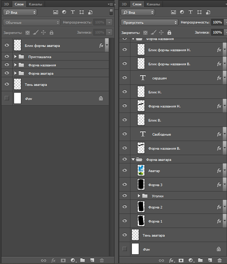Delete layer using right panel trash icon

pos(220,260)
